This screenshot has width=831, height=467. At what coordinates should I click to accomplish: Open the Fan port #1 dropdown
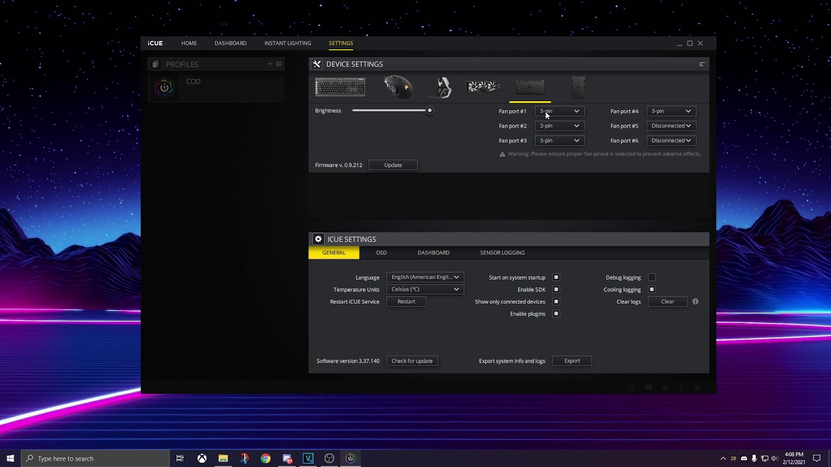tap(559, 111)
